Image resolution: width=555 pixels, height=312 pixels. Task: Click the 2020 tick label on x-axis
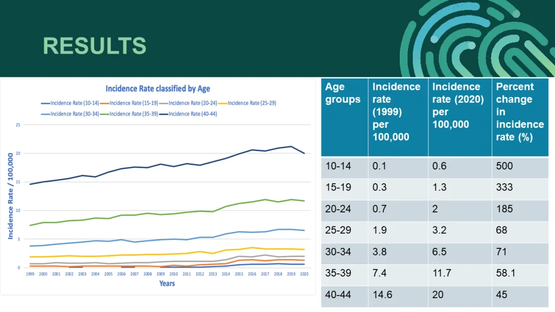coord(305,275)
